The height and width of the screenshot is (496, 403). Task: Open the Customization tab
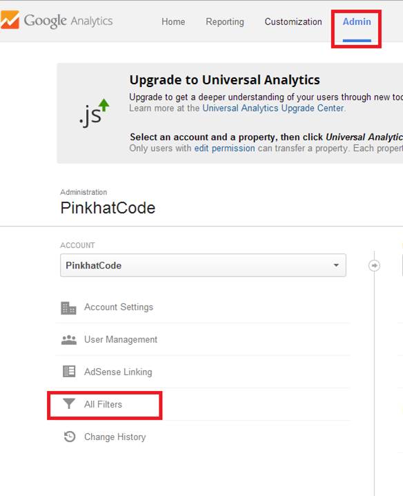click(x=293, y=21)
